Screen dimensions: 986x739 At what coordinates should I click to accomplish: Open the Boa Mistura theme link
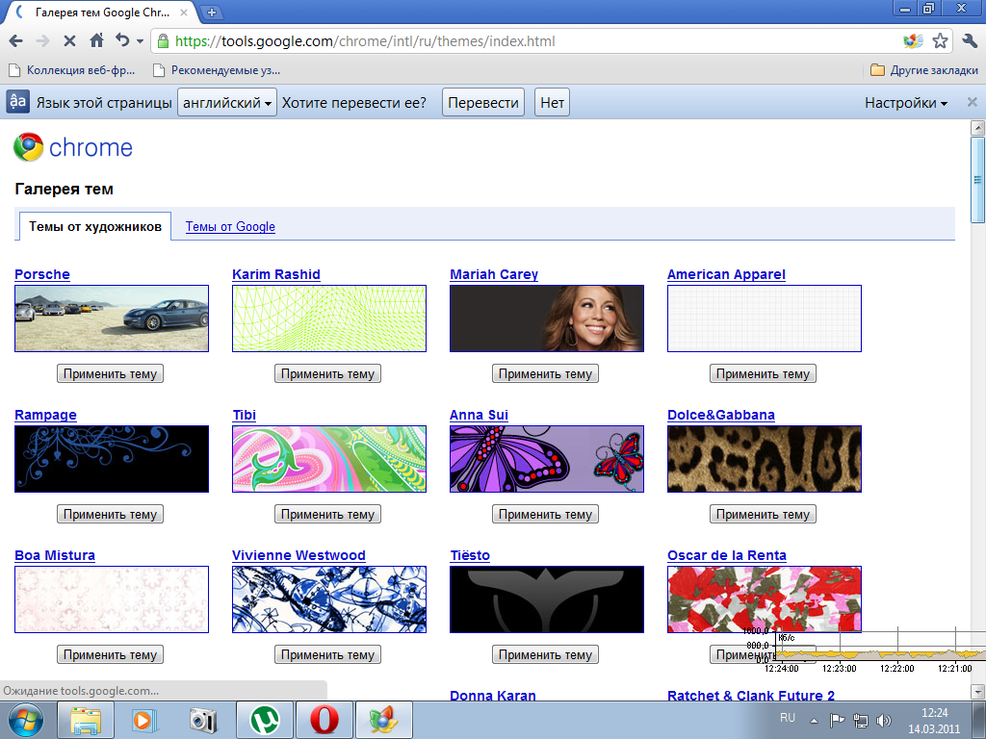tap(55, 555)
